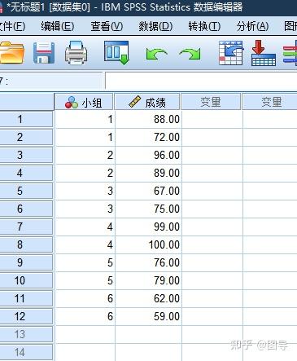Click the 成绩 cell showing 88.00
This screenshot has width=297, height=361.
(148, 119)
